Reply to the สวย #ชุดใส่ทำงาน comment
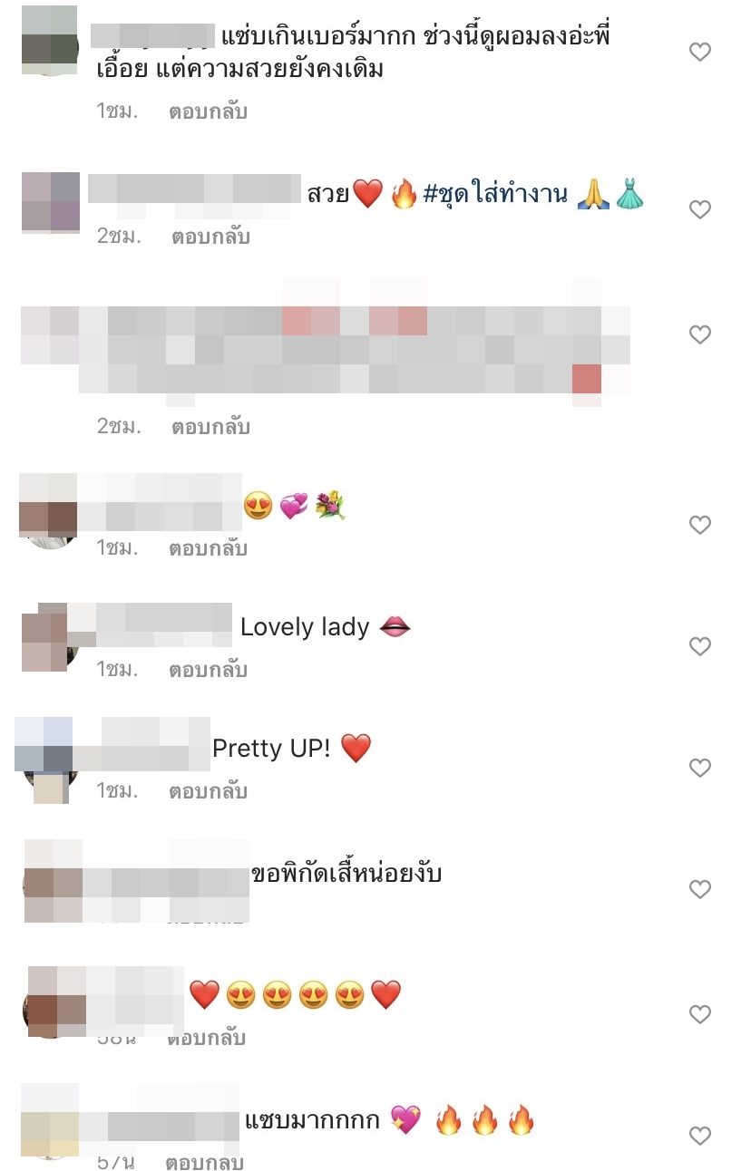751x1171 pixels. tap(210, 237)
